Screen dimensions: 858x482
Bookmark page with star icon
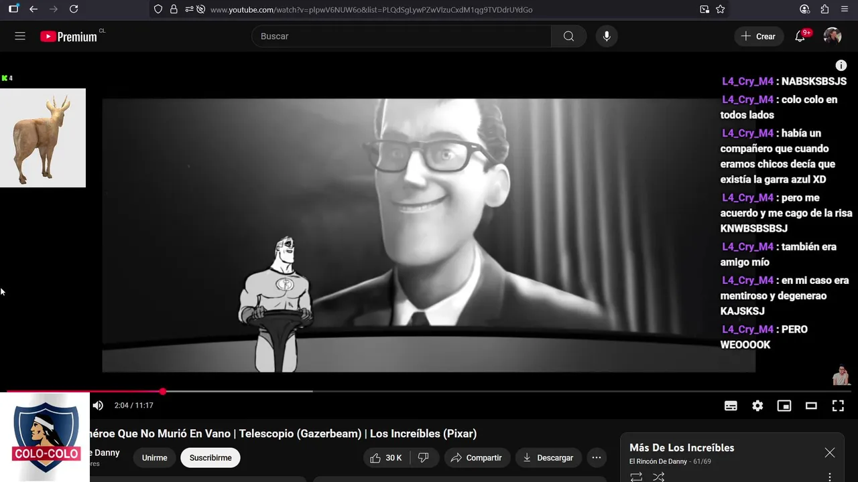pos(721,9)
